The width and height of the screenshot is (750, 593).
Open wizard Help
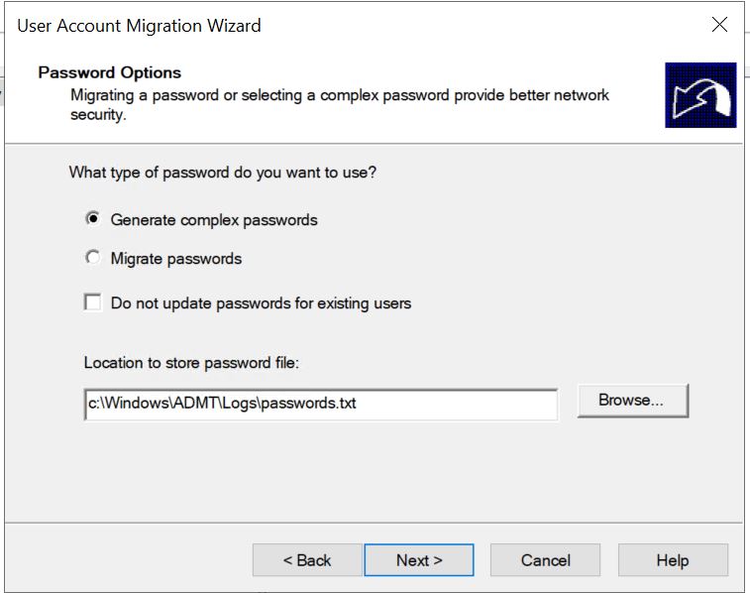click(673, 560)
